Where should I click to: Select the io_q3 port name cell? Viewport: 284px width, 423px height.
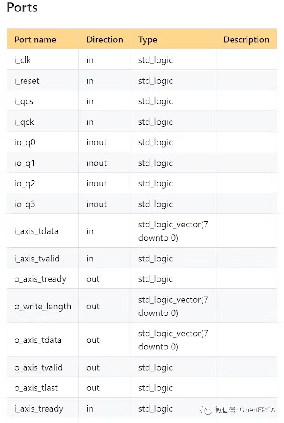43,204
